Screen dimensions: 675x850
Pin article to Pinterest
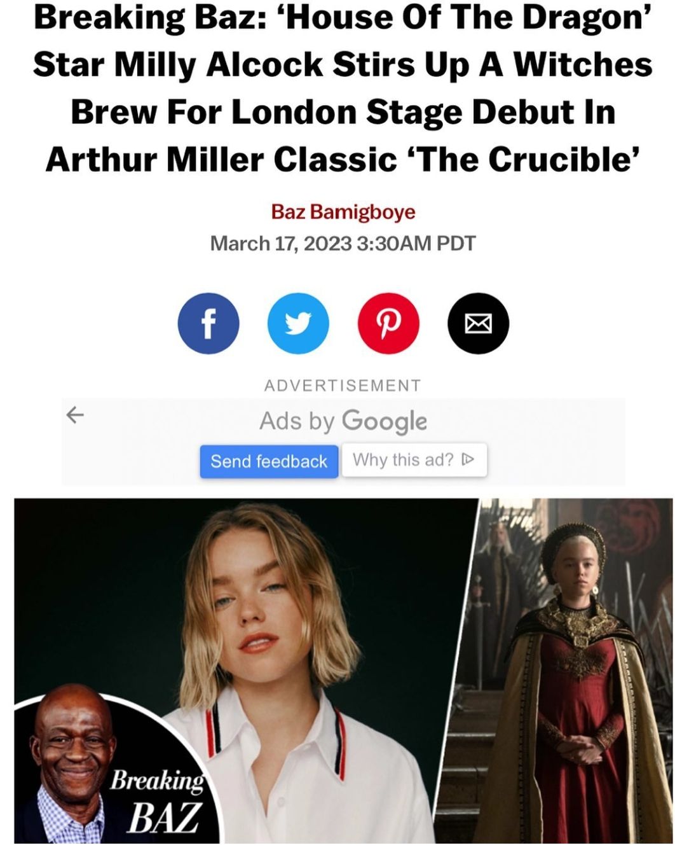[x=389, y=323]
